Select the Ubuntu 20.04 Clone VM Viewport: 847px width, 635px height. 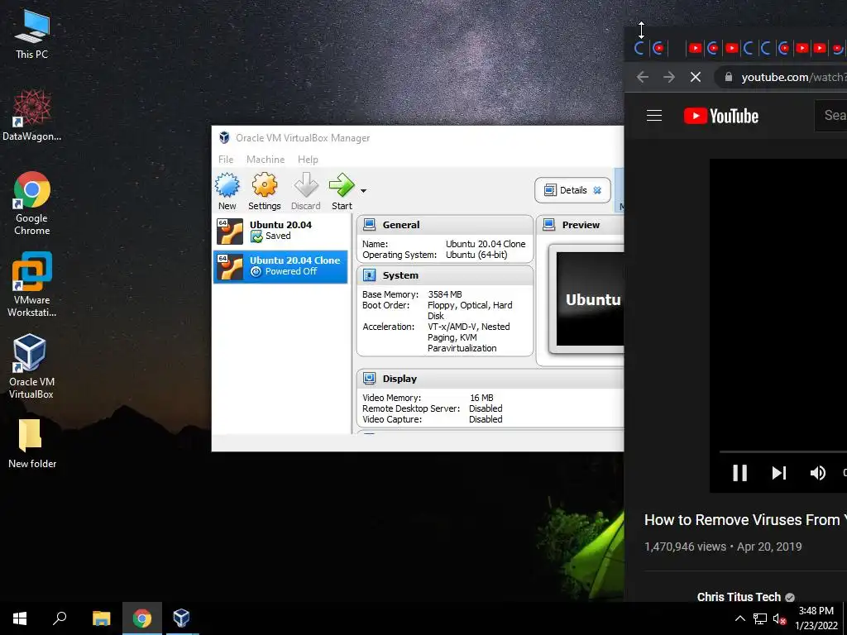click(280, 266)
